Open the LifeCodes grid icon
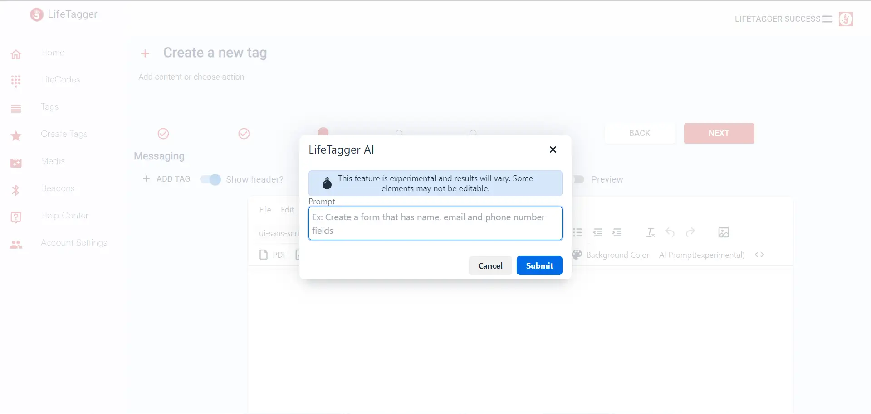 pos(16,81)
